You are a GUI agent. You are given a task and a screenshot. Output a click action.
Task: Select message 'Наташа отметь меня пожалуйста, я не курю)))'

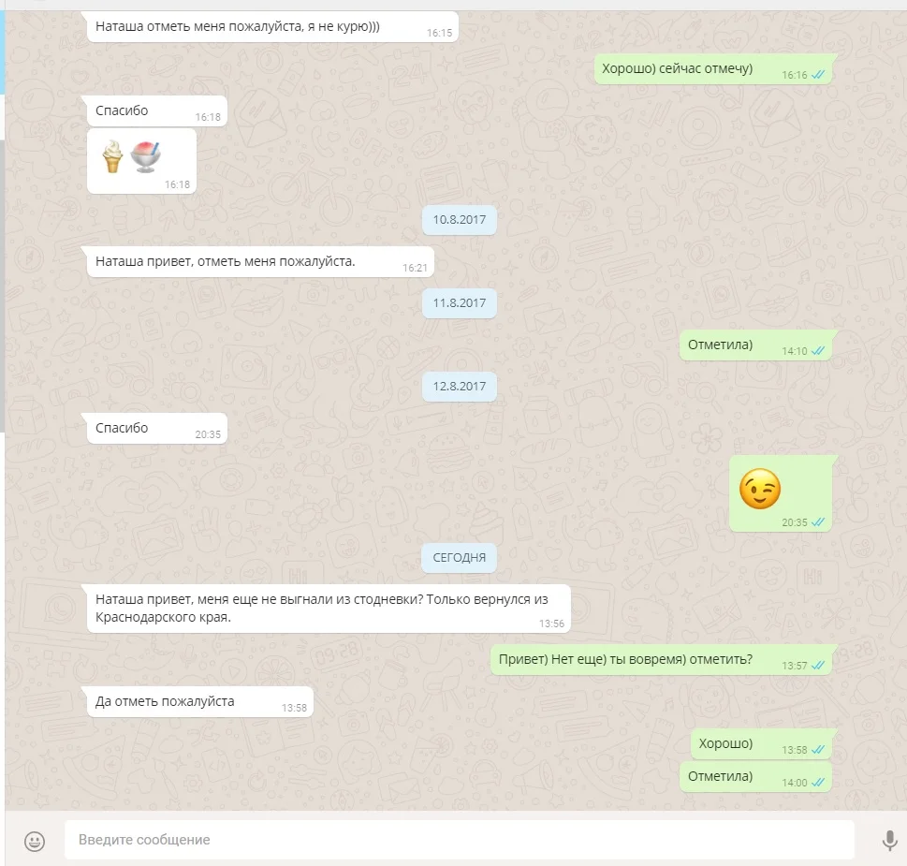(272, 26)
